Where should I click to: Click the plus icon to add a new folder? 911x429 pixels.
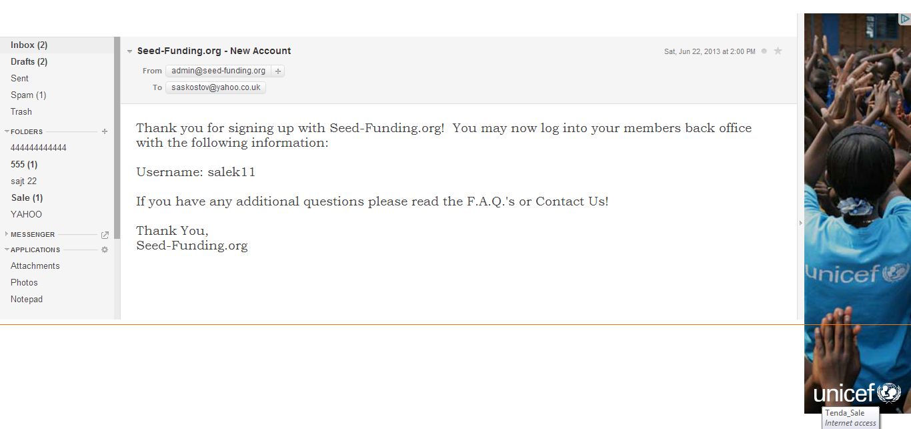tap(104, 131)
